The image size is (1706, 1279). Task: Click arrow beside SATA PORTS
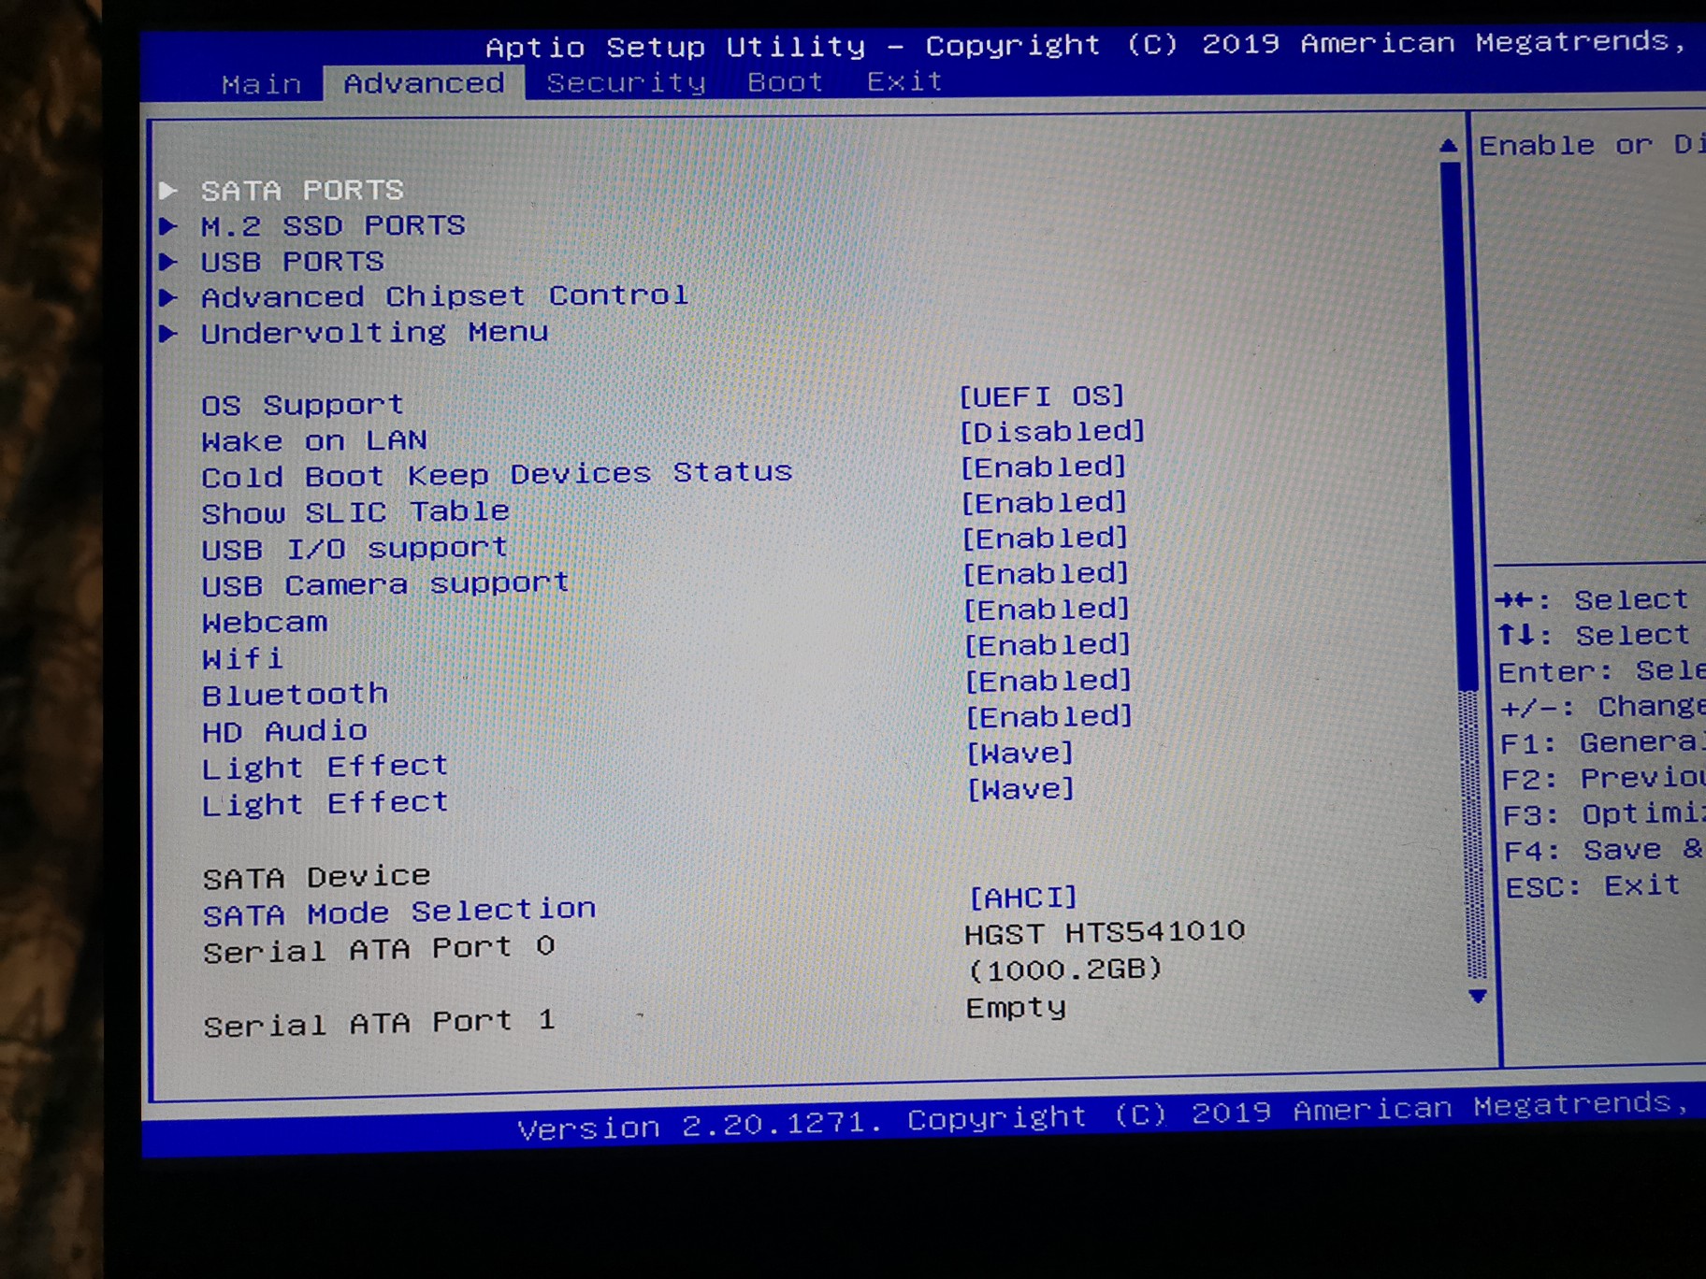[x=168, y=191]
